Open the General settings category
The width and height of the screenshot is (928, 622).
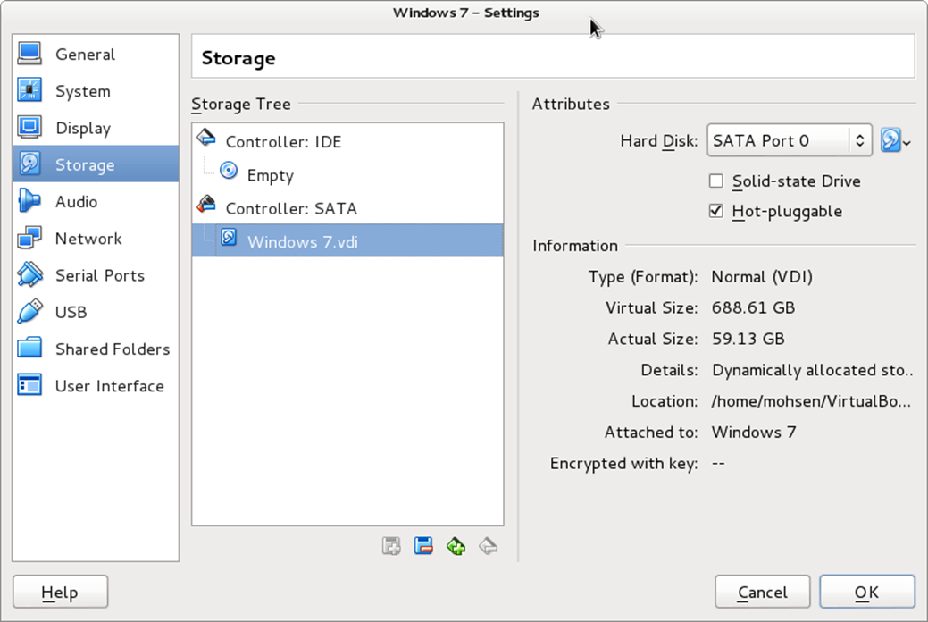85,55
